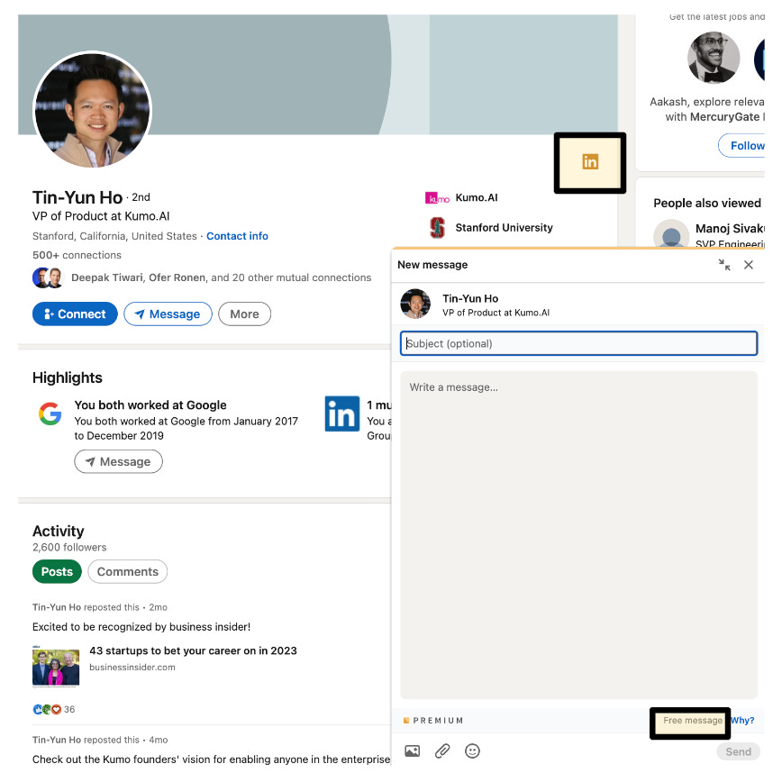This screenshot has height=782, width=782.
Task: Select the Posts activity tab
Action: (x=57, y=571)
